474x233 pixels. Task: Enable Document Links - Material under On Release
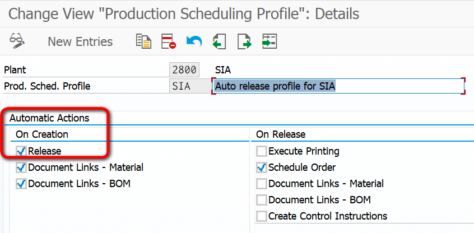coord(262,184)
